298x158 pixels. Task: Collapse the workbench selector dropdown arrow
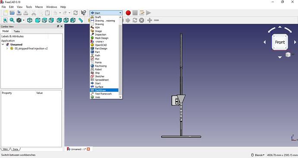click(x=120, y=13)
